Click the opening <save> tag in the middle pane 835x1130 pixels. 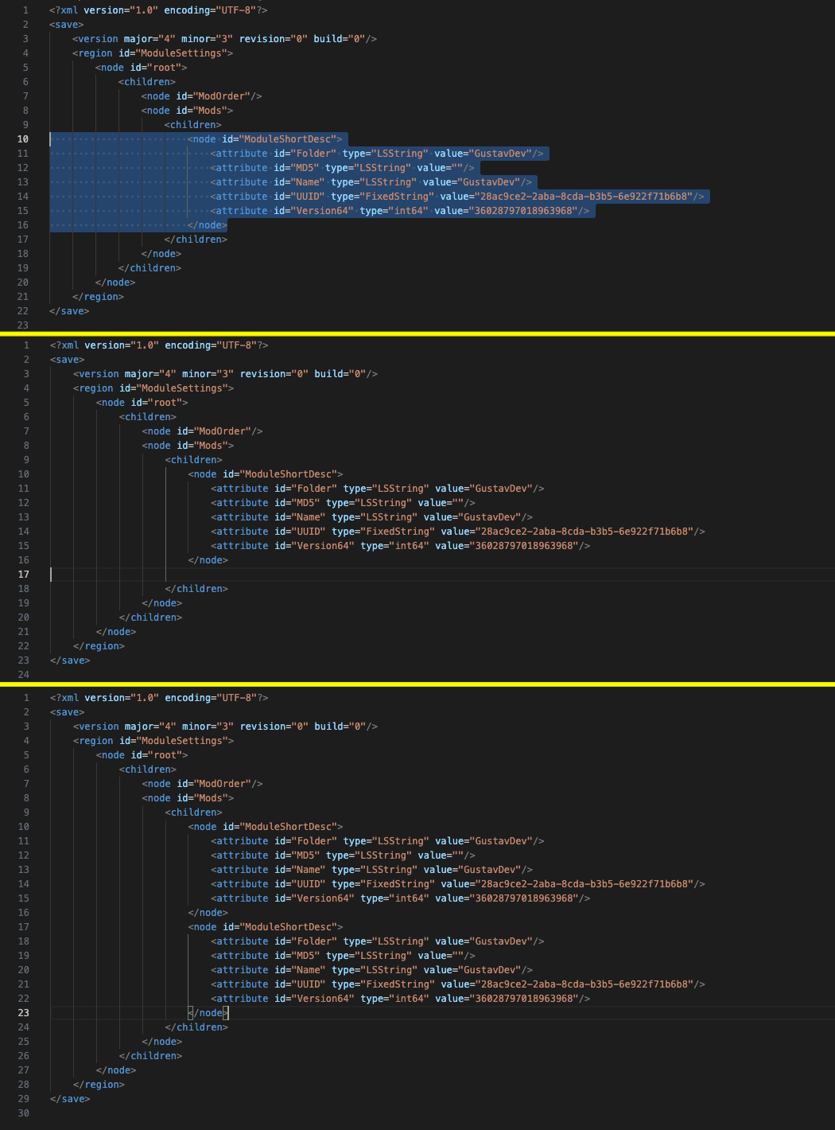(x=67, y=360)
